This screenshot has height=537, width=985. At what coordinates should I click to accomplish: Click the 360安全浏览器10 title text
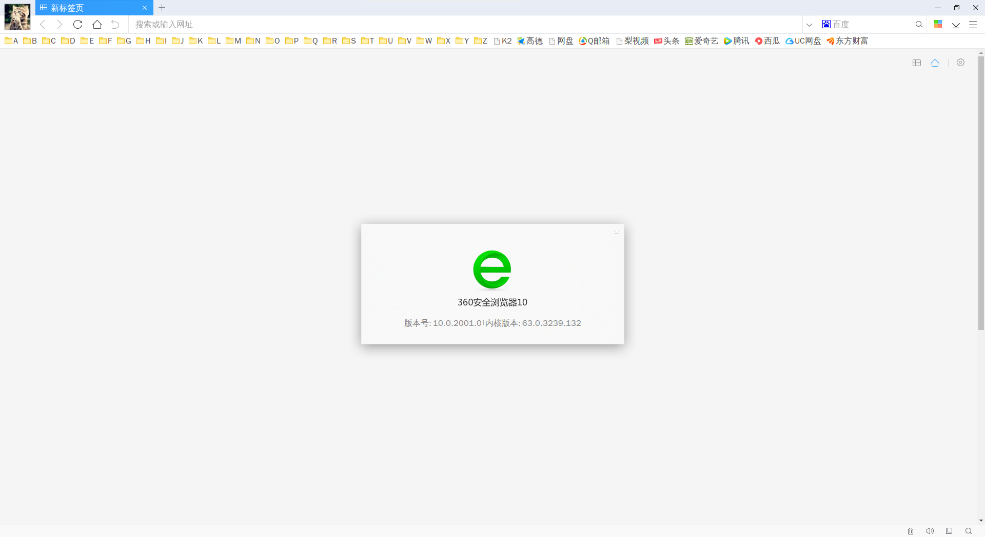point(493,302)
